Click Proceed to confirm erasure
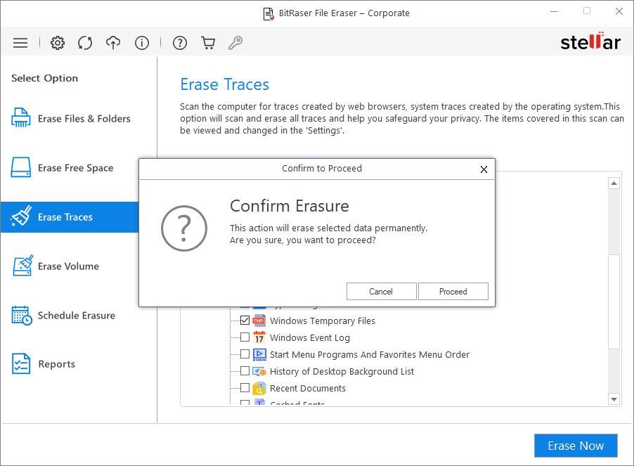634x466 pixels. click(453, 292)
